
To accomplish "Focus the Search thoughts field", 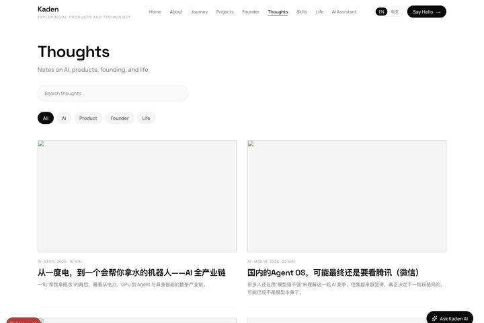I will [x=113, y=93].
